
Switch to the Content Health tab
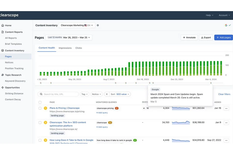[x=47, y=48]
